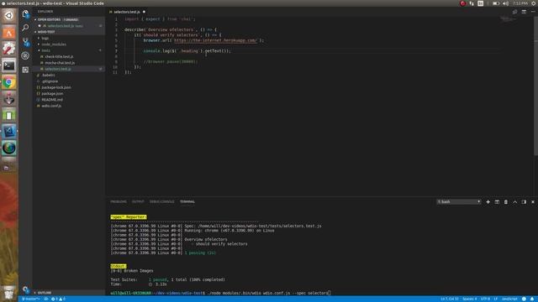
Task: Open Terminal from the Ubuntu dock
Action: 9,65
